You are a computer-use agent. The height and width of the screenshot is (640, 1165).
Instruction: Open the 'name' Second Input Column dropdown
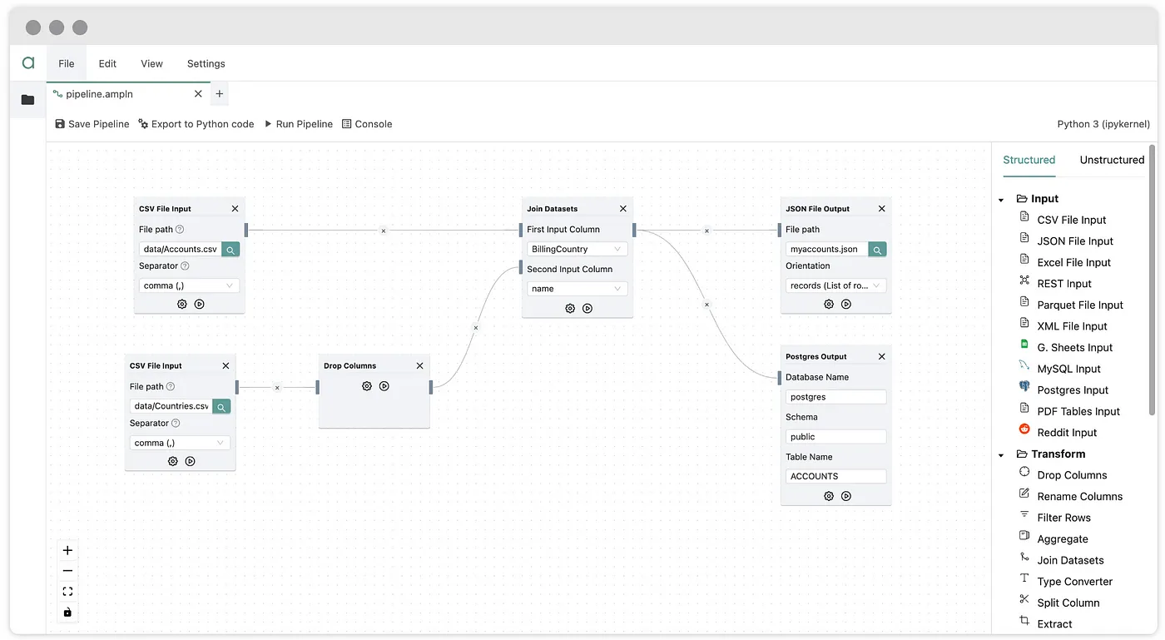(x=577, y=289)
